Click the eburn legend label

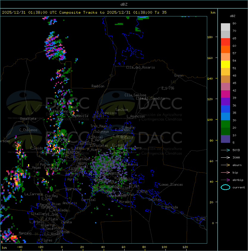pyautogui.click(x=237, y=165)
